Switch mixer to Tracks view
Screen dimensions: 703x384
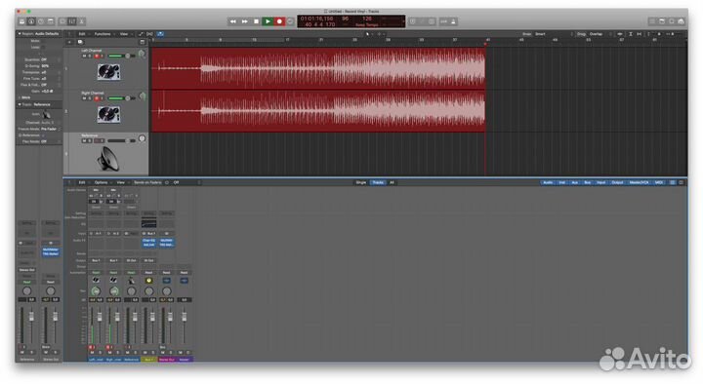tap(378, 182)
